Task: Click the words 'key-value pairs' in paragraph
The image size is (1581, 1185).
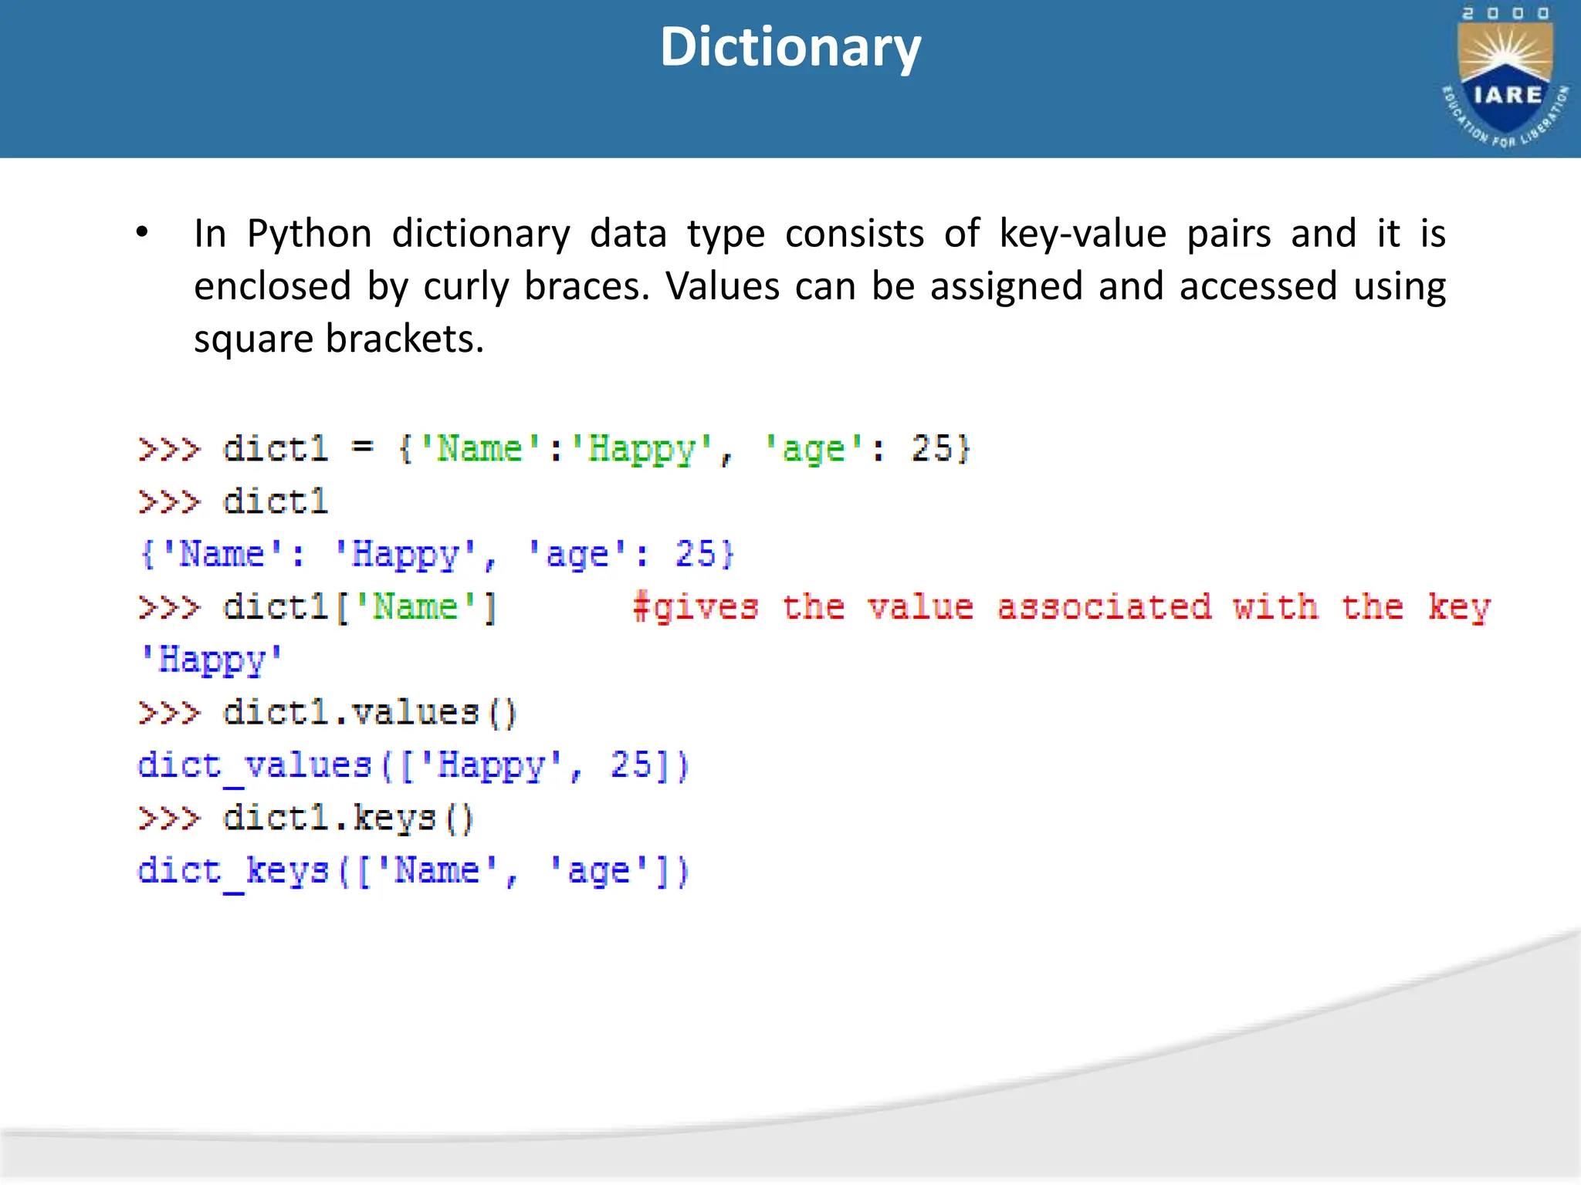Action: coord(1135,234)
